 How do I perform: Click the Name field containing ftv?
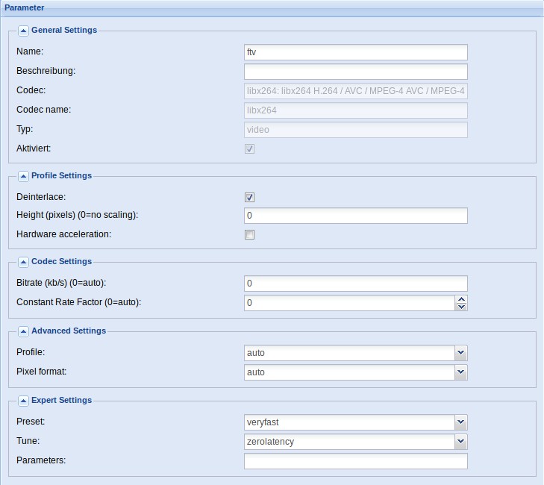tap(356, 52)
